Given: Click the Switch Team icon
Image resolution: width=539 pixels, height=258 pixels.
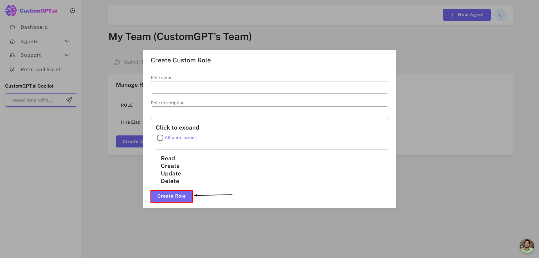Looking at the screenshot, I should (x=117, y=62).
